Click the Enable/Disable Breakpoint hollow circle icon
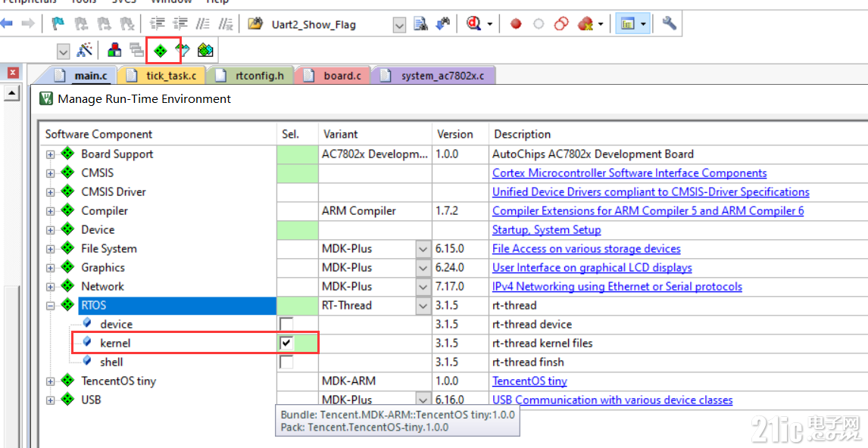This screenshot has width=868, height=448. coord(539,23)
